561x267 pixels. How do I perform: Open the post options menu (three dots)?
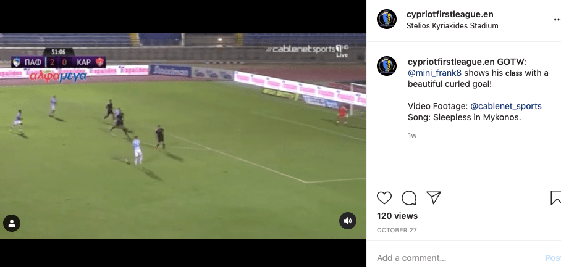pos(557,20)
